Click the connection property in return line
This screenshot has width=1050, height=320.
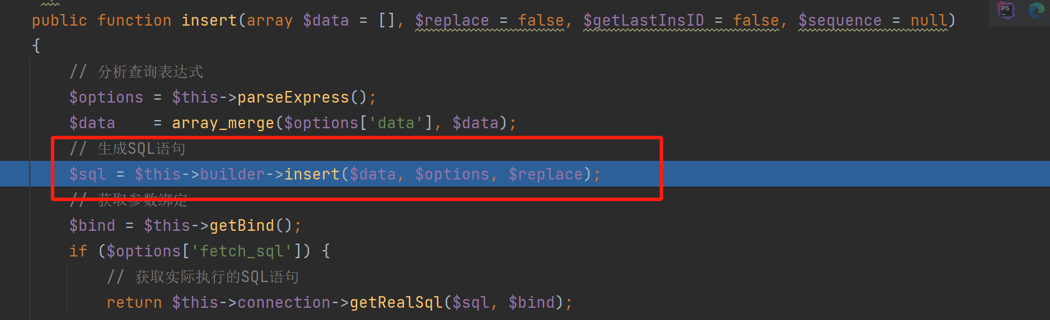coord(283,303)
